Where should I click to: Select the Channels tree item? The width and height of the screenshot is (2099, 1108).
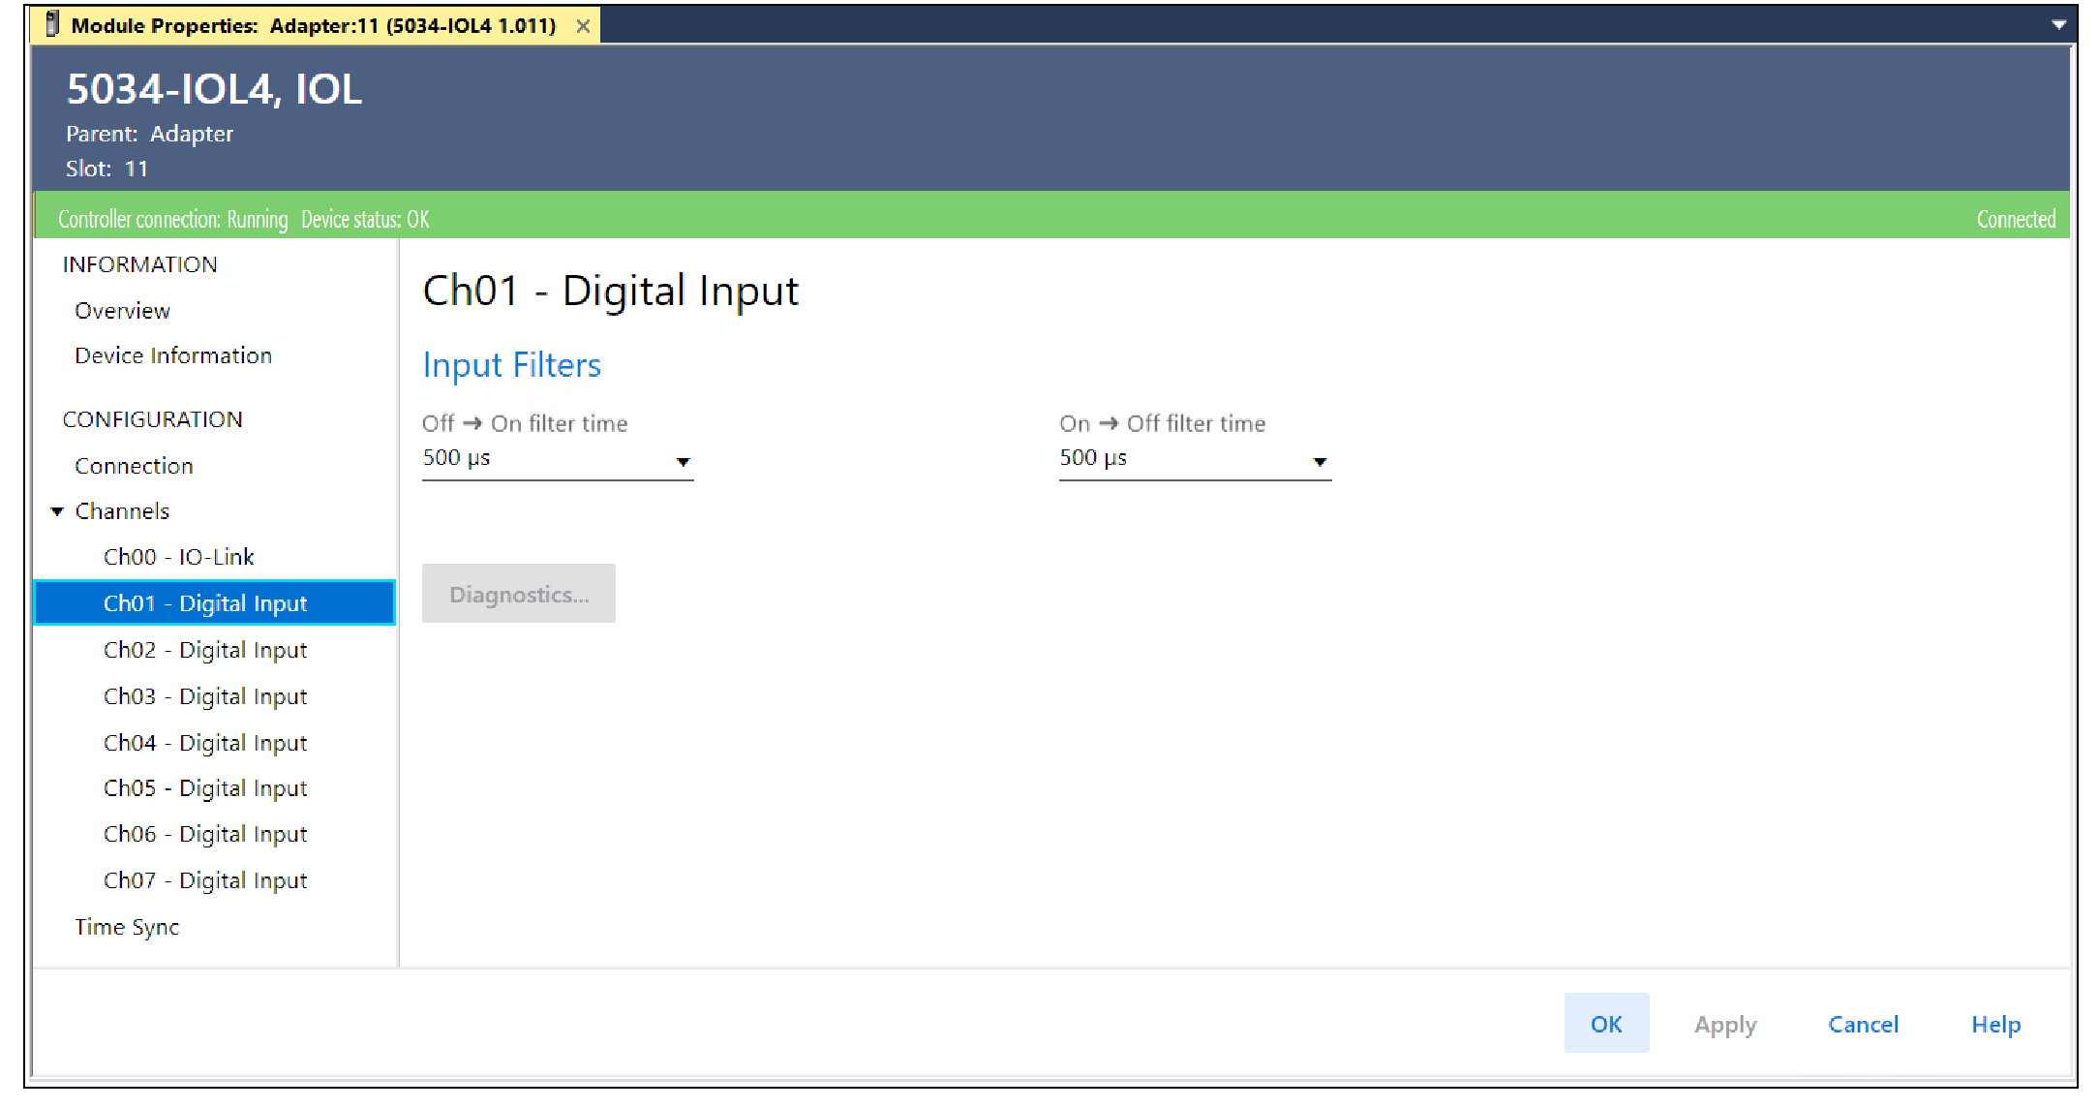pyautogui.click(x=122, y=511)
